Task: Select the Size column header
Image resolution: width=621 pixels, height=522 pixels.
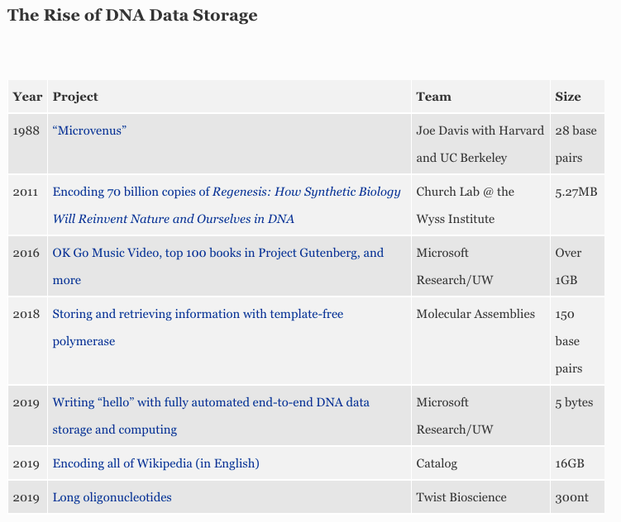Action: coord(568,97)
